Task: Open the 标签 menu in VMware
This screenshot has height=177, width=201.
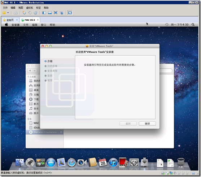Action: [38, 8]
